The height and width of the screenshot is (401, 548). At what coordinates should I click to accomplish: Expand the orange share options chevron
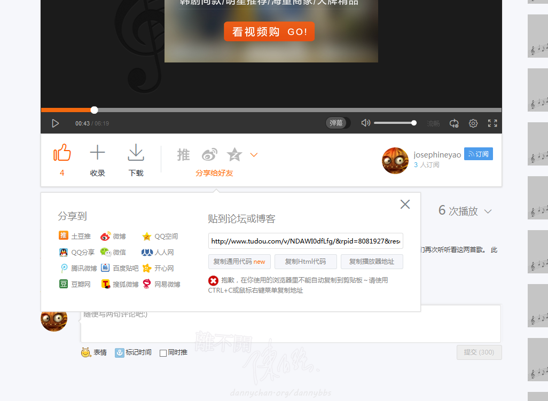tap(254, 155)
